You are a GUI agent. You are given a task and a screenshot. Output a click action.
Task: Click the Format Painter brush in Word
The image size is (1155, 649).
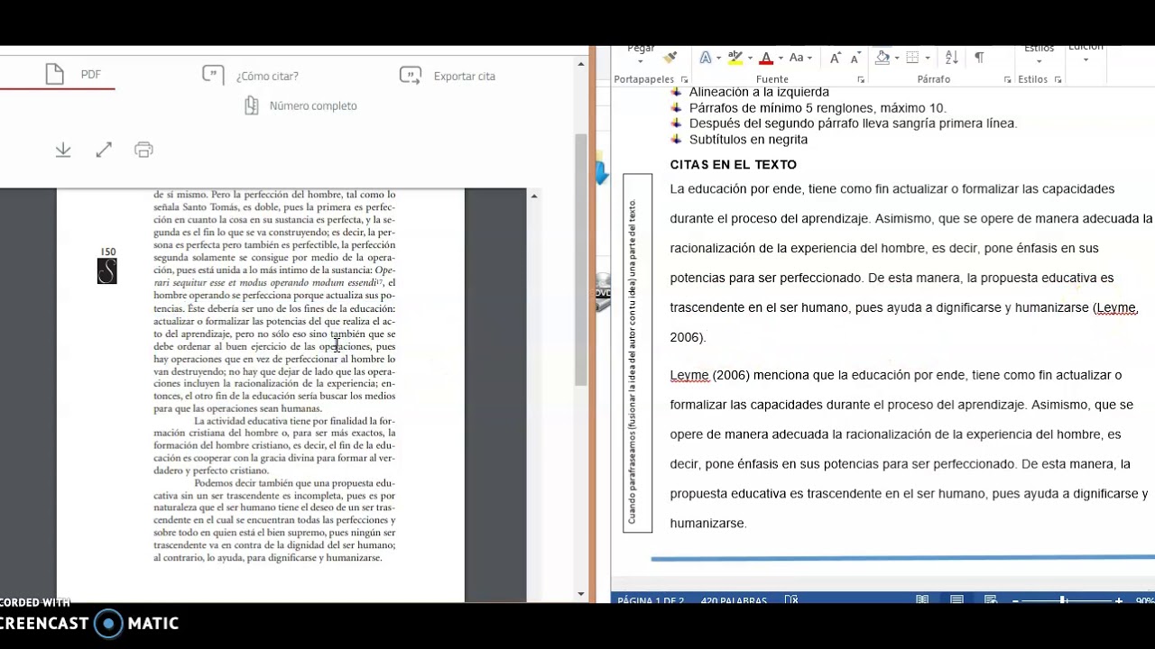[x=670, y=58]
